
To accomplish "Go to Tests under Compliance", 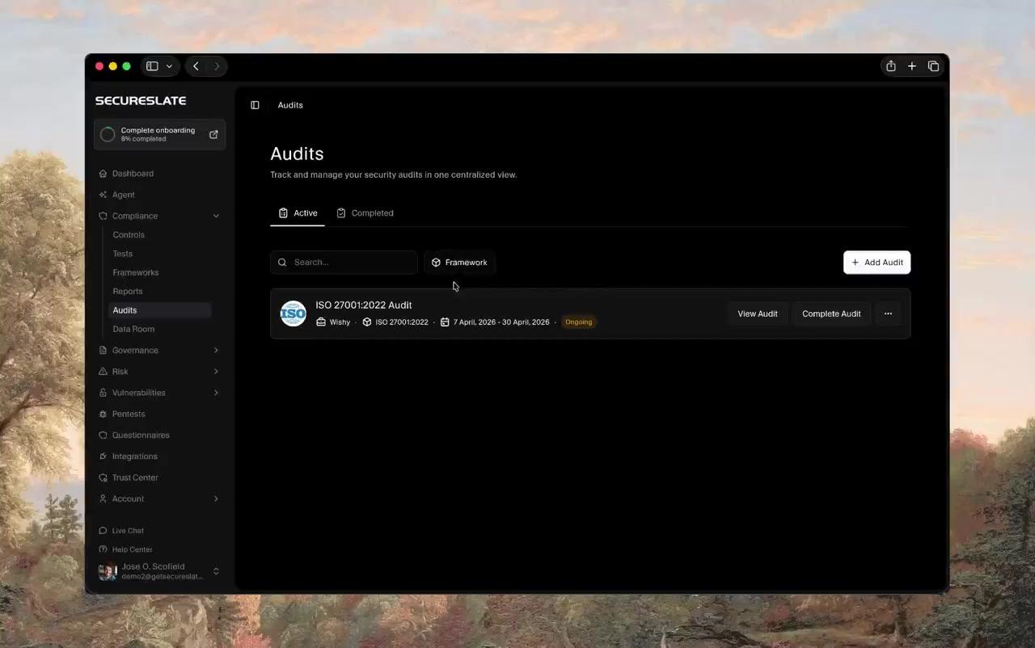I will pyautogui.click(x=123, y=254).
